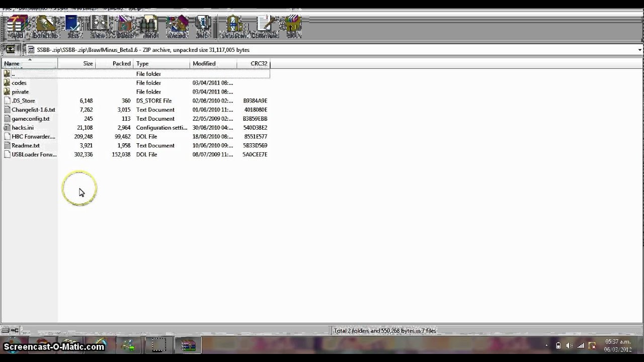This screenshot has height=362, width=644.
Task: Open the Action Center flag tray icon
Action: 593,345
